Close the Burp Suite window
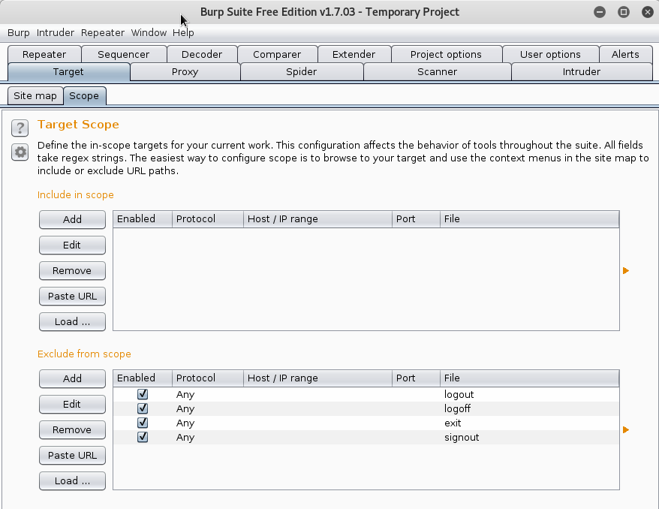Screen dimensions: 659x509 click(648, 12)
